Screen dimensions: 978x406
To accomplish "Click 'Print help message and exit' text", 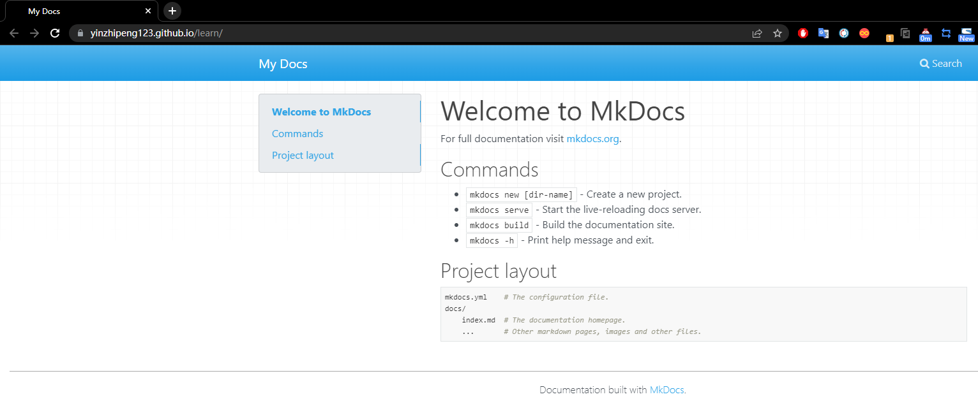I will 591,240.
